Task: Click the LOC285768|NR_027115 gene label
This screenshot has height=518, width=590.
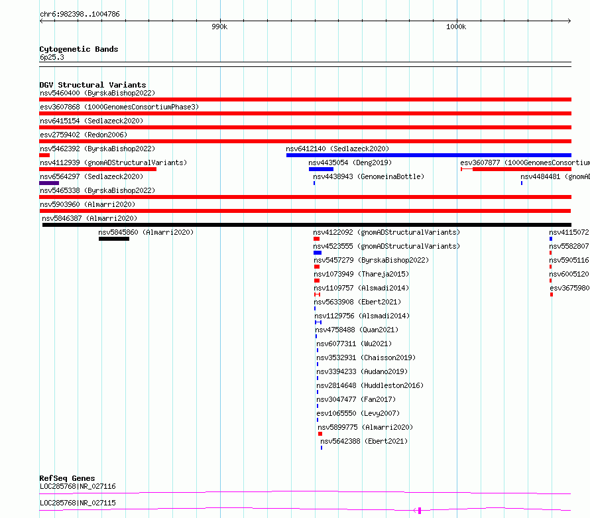Action: point(78,503)
